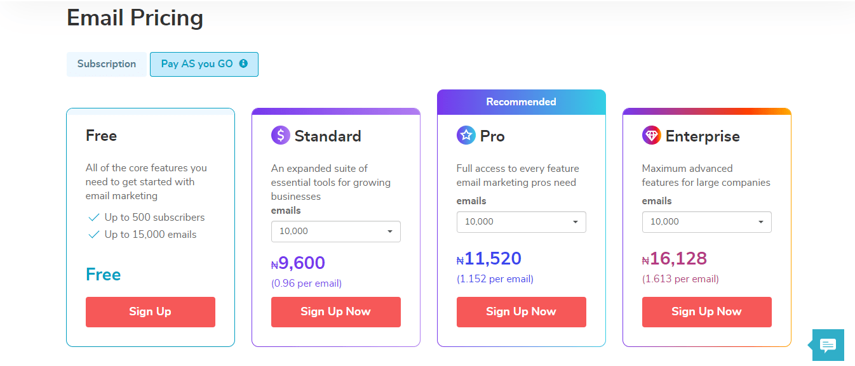This screenshot has height=366, width=855.
Task: Switch to the Subscription tab
Action: pos(107,64)
